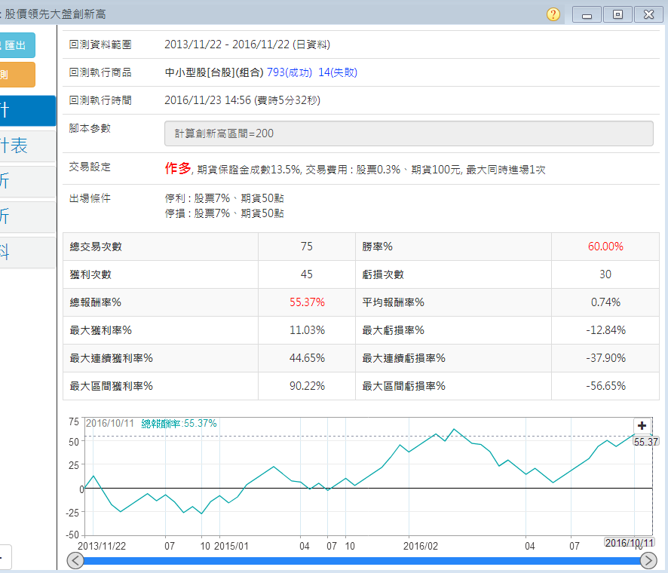Image resolution: width=668 pixels, height=573 pixels.
Task: Click the plus icon on the chart
Action: tap(642, 426)
